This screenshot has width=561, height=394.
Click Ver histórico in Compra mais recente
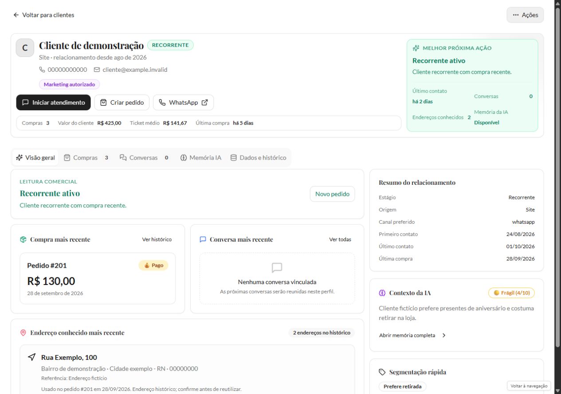coord(157,239)
